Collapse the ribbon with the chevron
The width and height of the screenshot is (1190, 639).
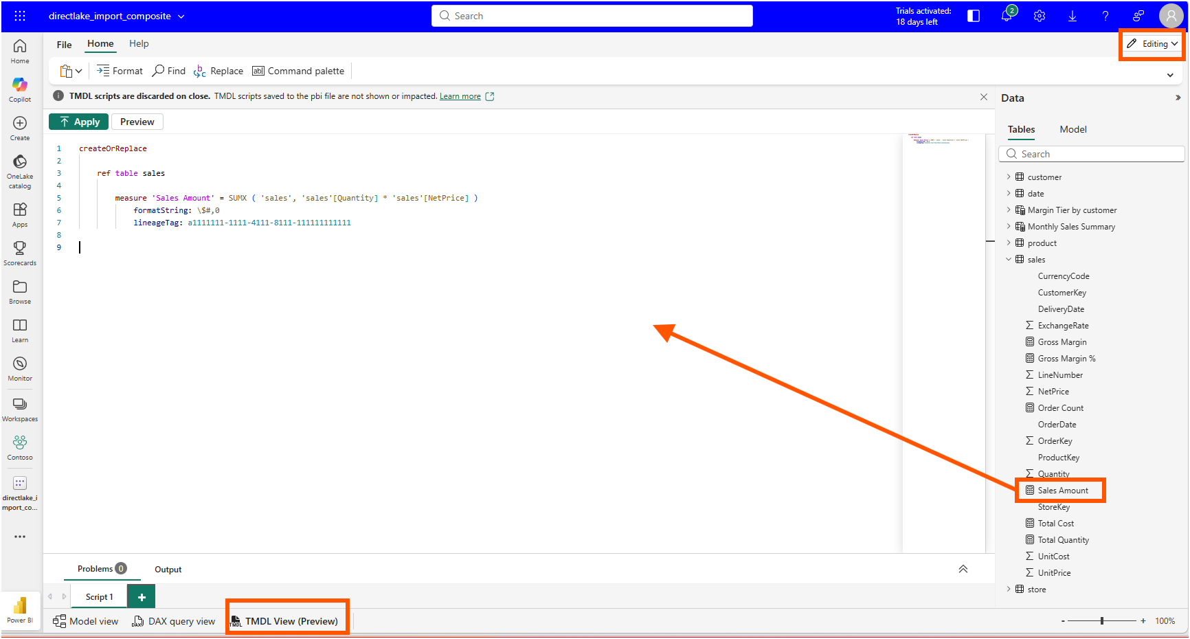point(1170,75)
